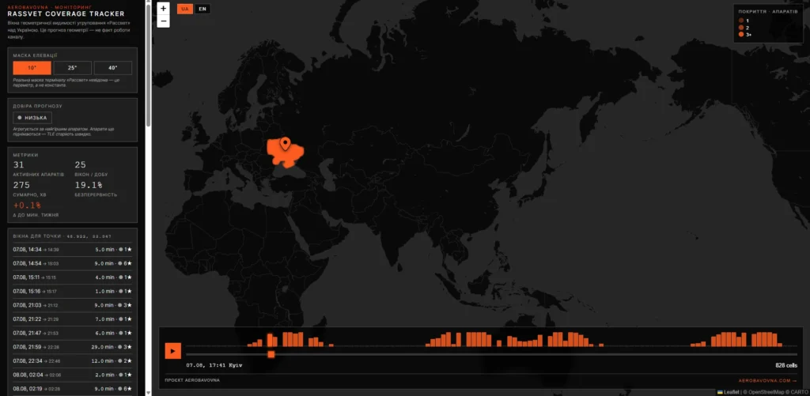Viewport: 810px width, 396px height.
Task: Open the CARTO attribution link
Action: point(798,392)
